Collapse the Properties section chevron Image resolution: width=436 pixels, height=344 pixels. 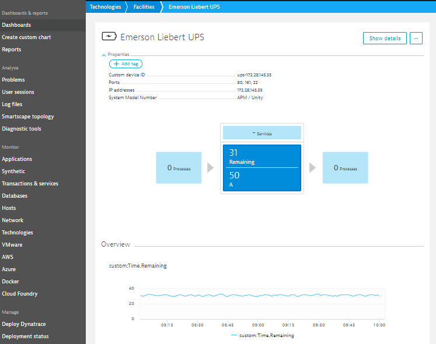pos(104,55)
